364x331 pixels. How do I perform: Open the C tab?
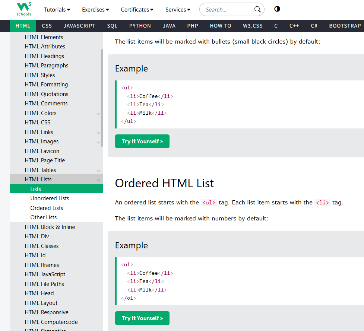point(276,26)
